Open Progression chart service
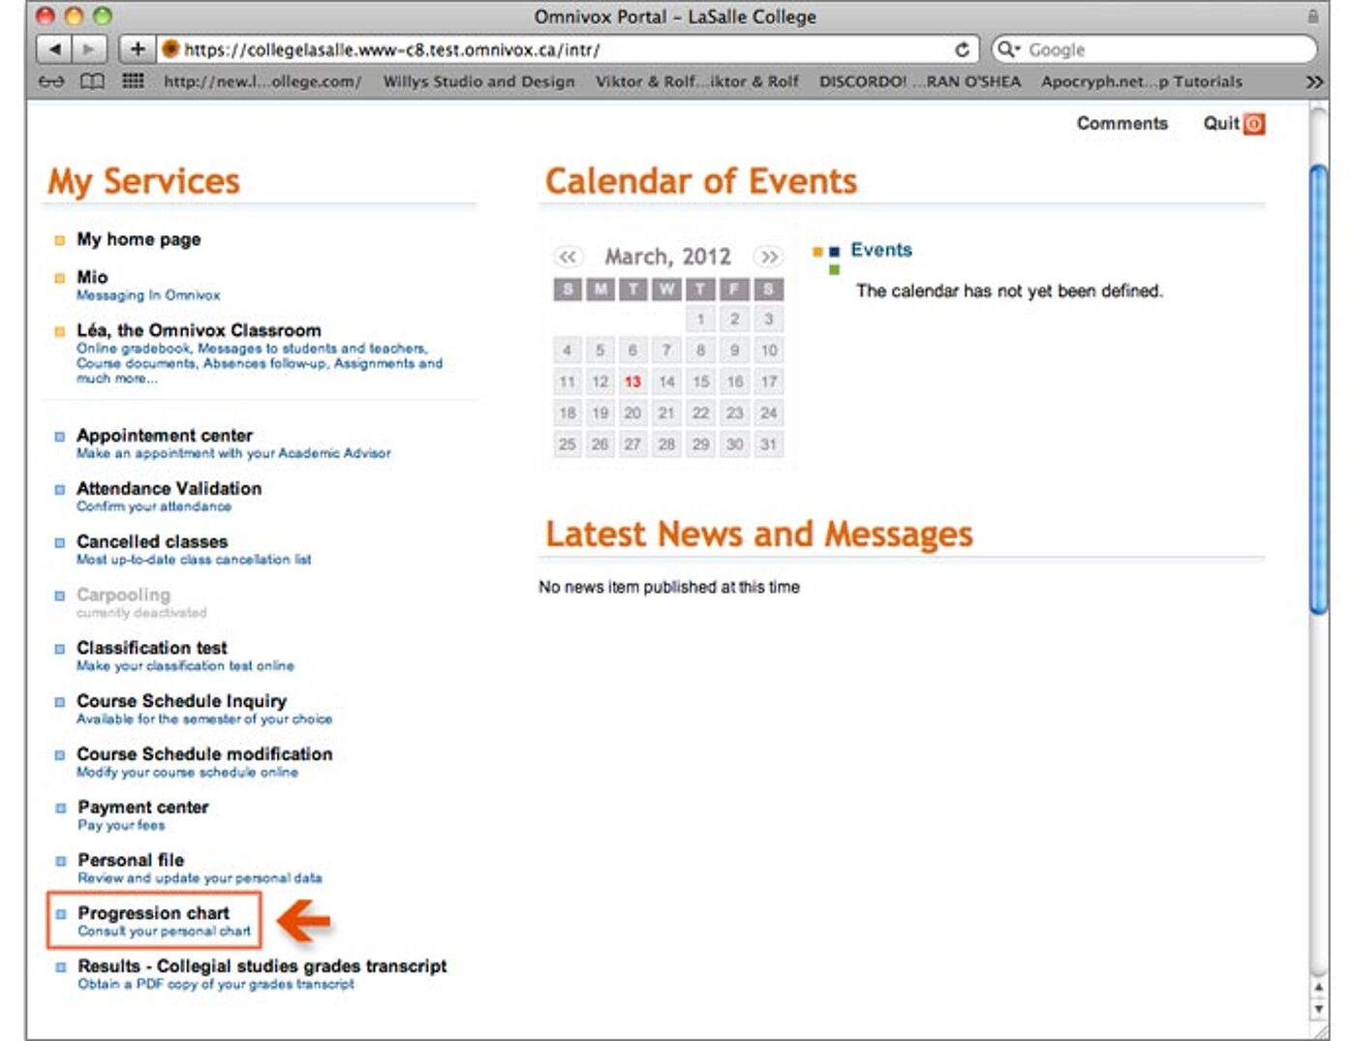The width and height of the screenshot is (1356, 1041). pyautogui.click(x=153, y=913)
